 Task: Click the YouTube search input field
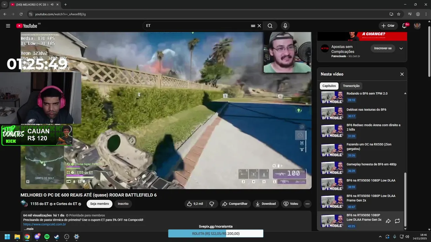197,26
